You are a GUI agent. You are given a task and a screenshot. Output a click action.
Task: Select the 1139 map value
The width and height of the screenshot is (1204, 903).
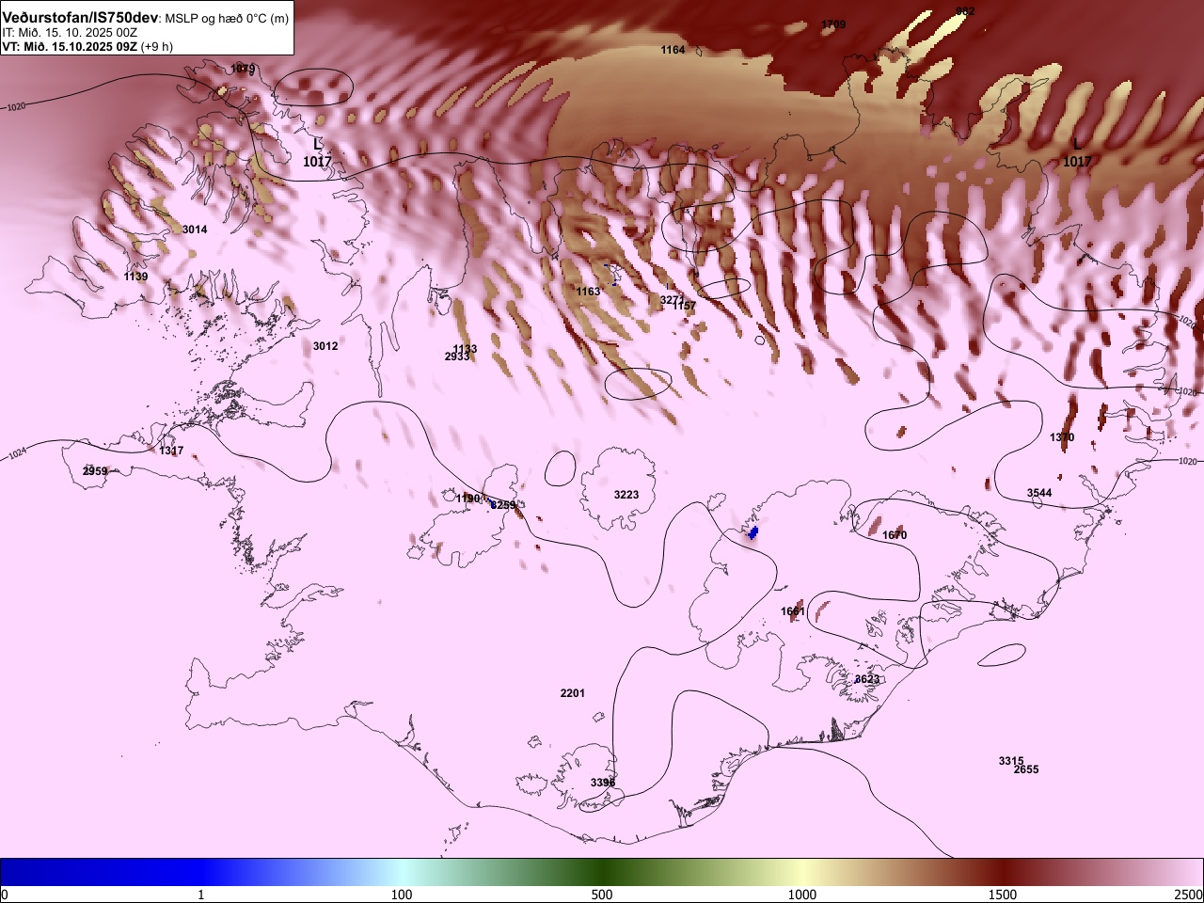tap(135, 277)
